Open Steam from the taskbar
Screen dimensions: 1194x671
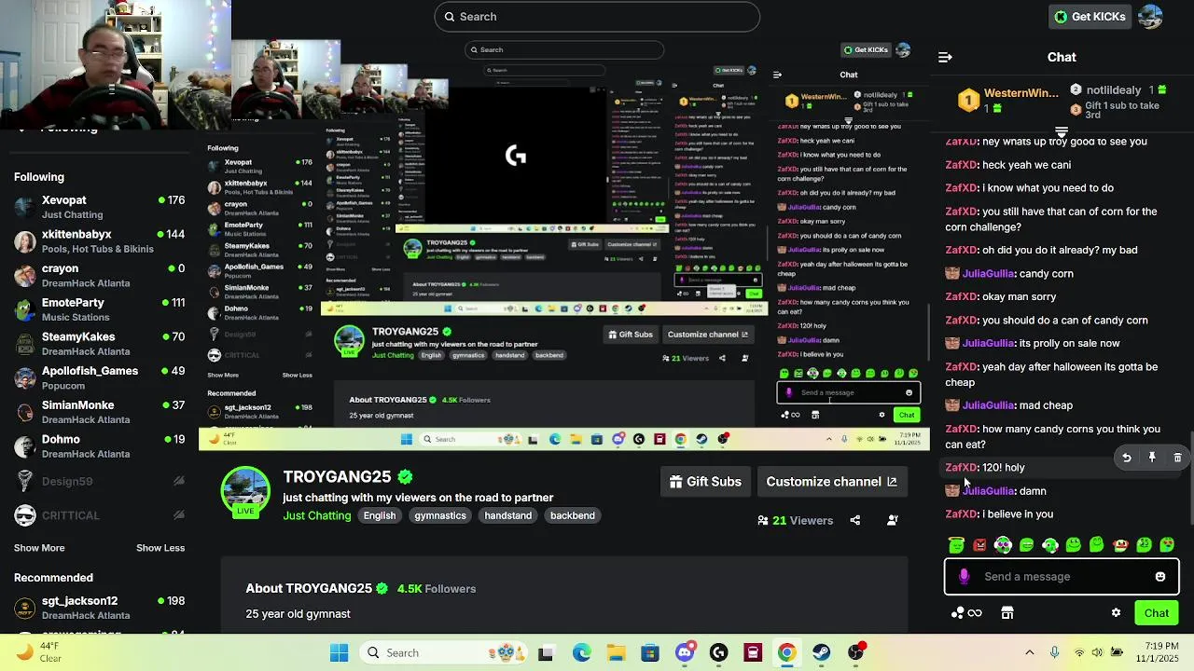pos(821,652)
